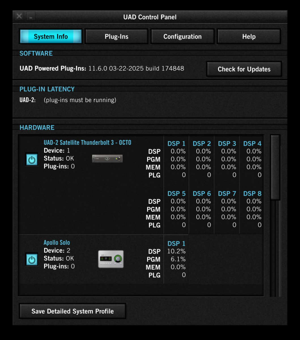Click "Status: OK" for the Satellite OCTO
The height and width of the screenshot is (340, 300).
tap(59, 158)
